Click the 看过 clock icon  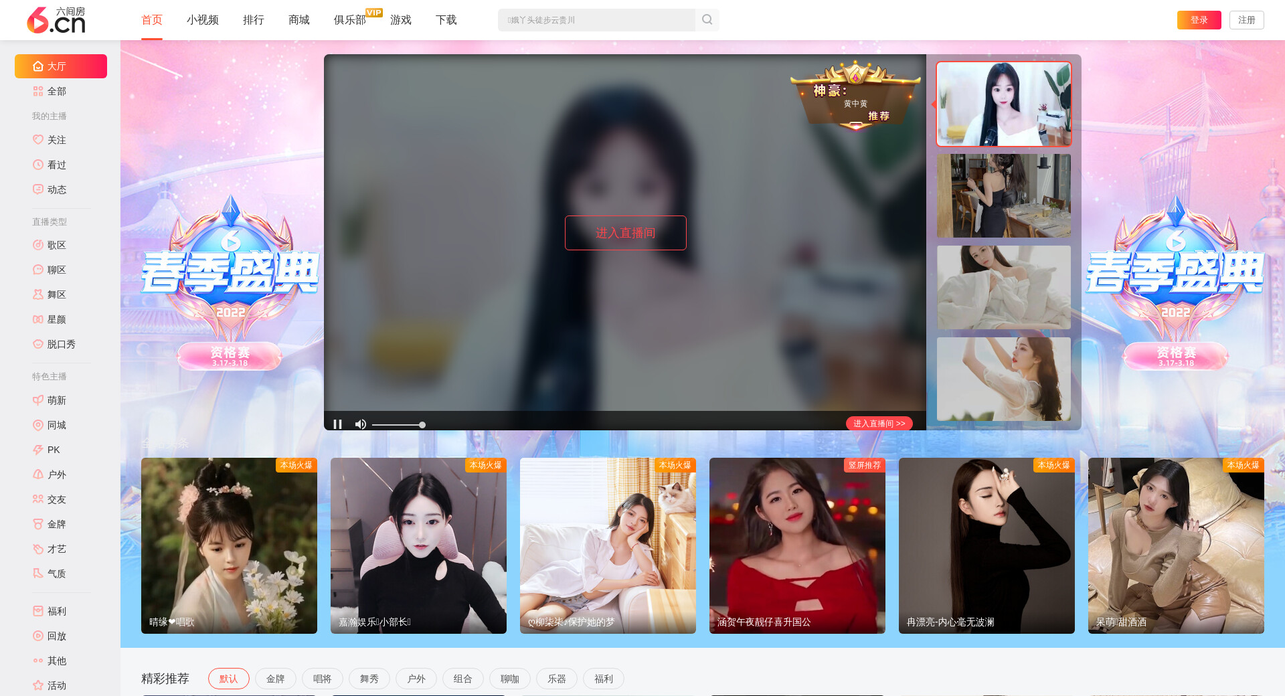click(38, 165)
